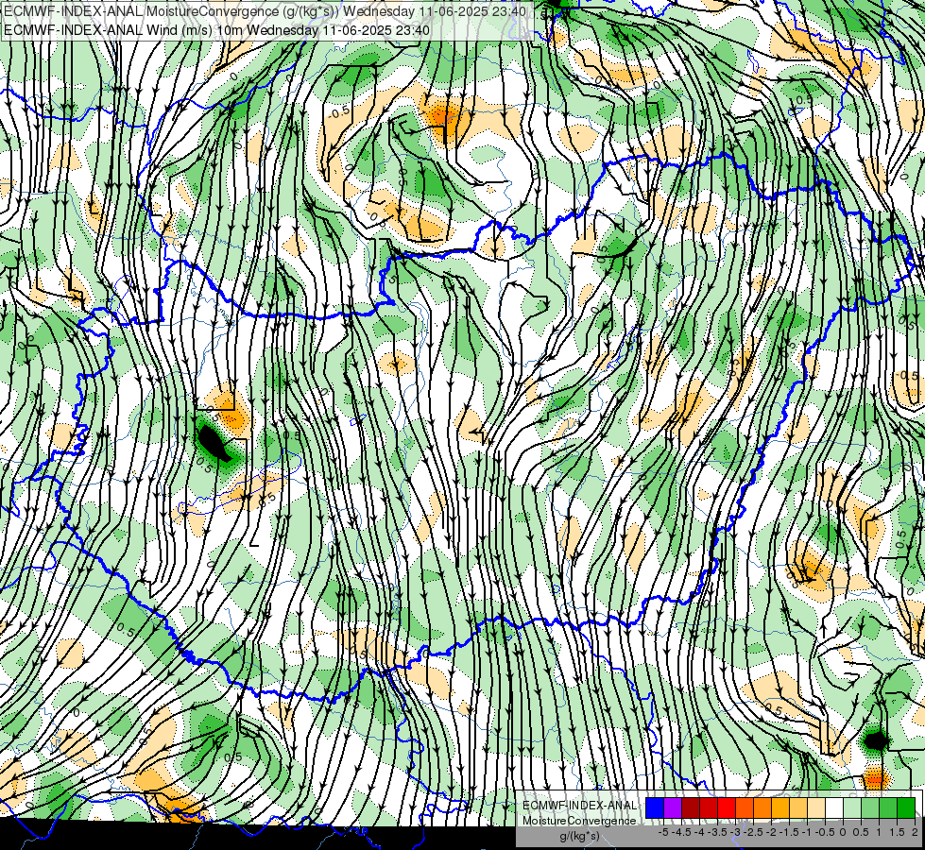Screen dimensions: 925x850
Task: Click the 'g/(kg*s)' units label in legend
Action: click(x=579, y=836)
